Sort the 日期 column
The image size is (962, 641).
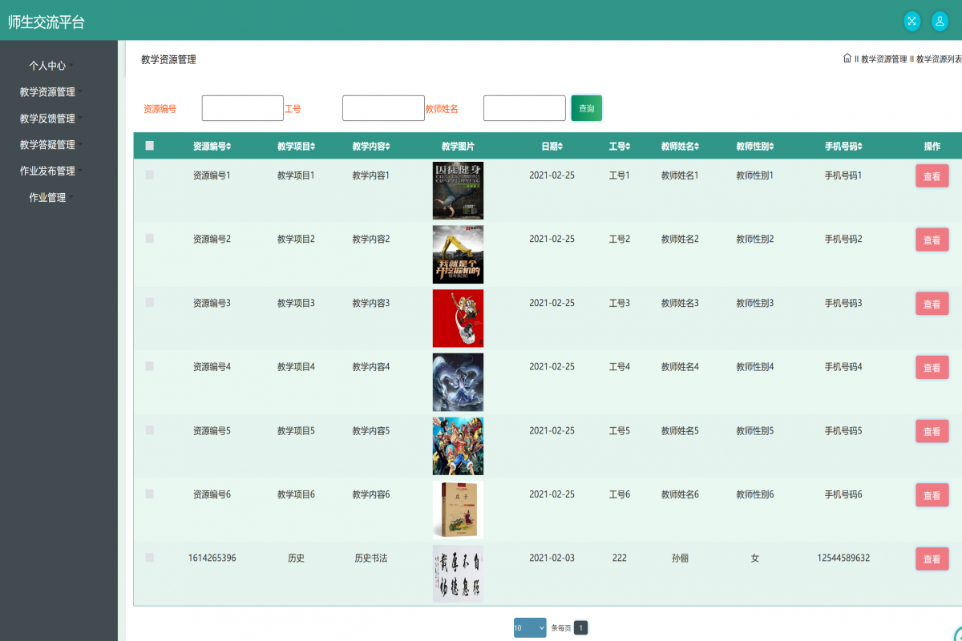pos(552,146)
